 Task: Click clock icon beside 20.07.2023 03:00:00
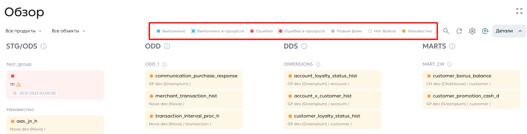tap(15, 93)
